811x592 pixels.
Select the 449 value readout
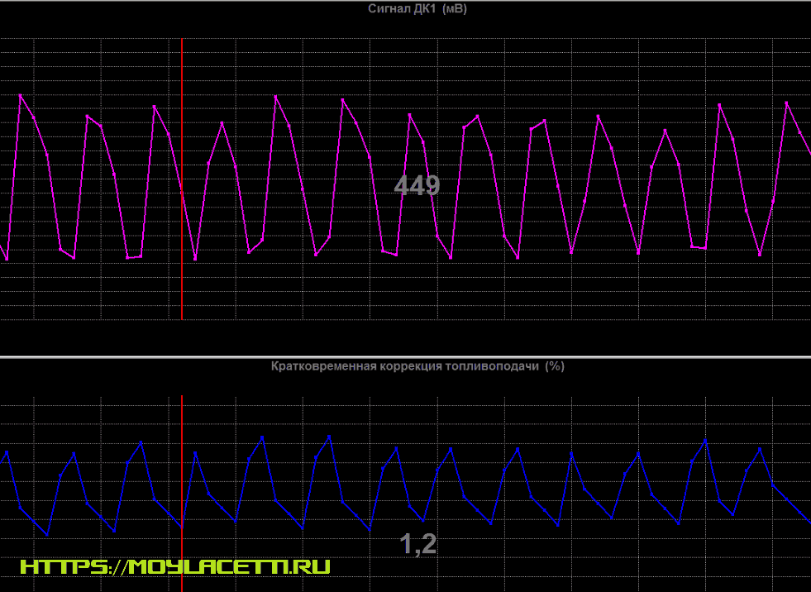pyautogui.click(x=417, y=185)
